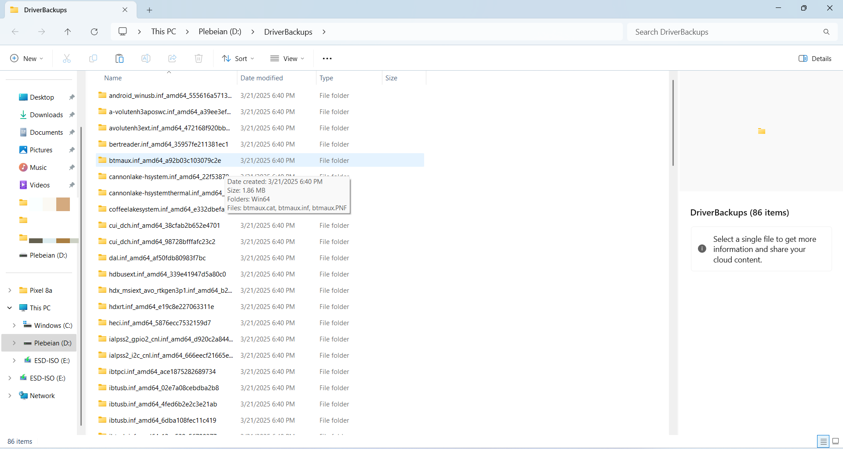Open a new tab with plus button

(149, 10)
